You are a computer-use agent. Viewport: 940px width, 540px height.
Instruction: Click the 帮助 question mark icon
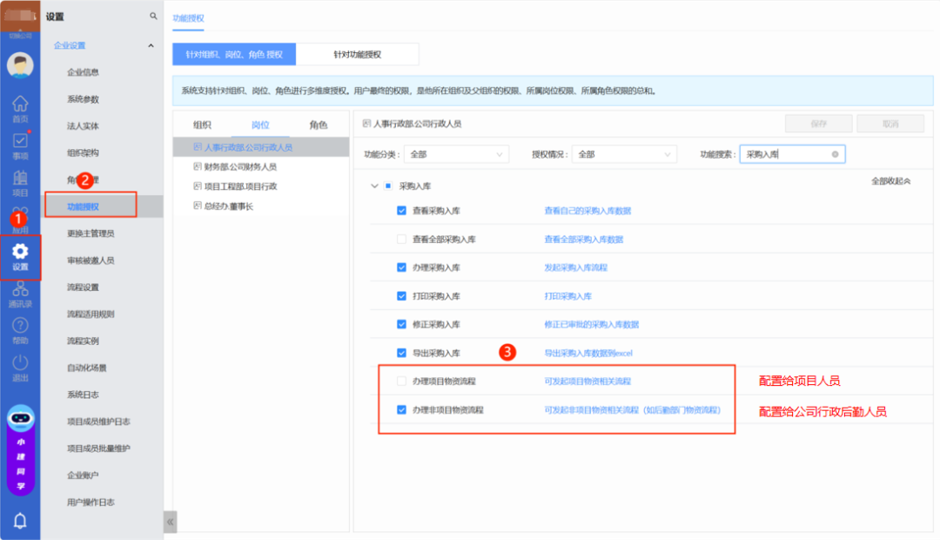(x=20, y=327)
